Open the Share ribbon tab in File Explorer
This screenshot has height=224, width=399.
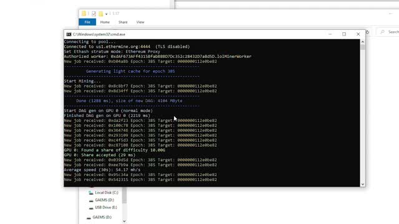[123, 22]
